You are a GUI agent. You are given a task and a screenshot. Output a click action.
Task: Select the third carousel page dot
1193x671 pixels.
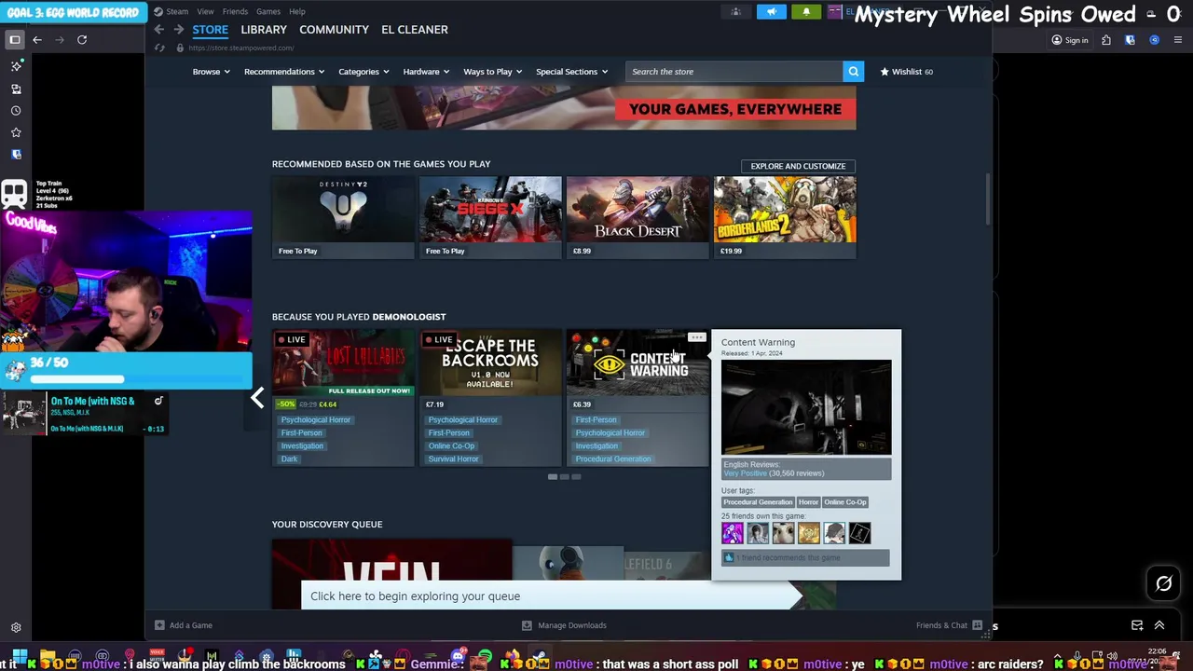(x=576, y=477)
